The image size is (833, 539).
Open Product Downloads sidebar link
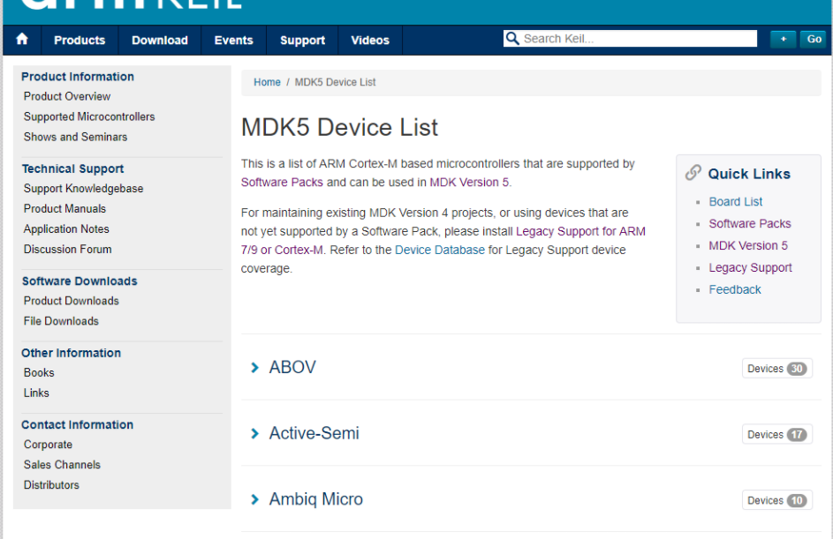pos(72,301)
